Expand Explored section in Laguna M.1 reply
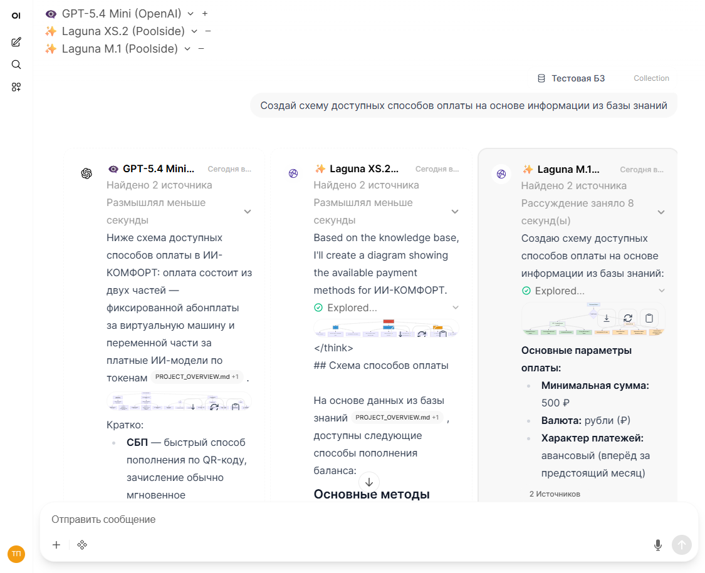The image size is (705, 573). 593,291
